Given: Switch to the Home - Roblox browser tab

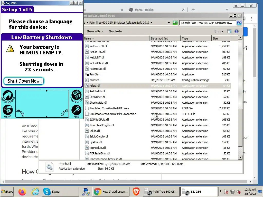Looking at the screenshot, I should coord(144,10).
